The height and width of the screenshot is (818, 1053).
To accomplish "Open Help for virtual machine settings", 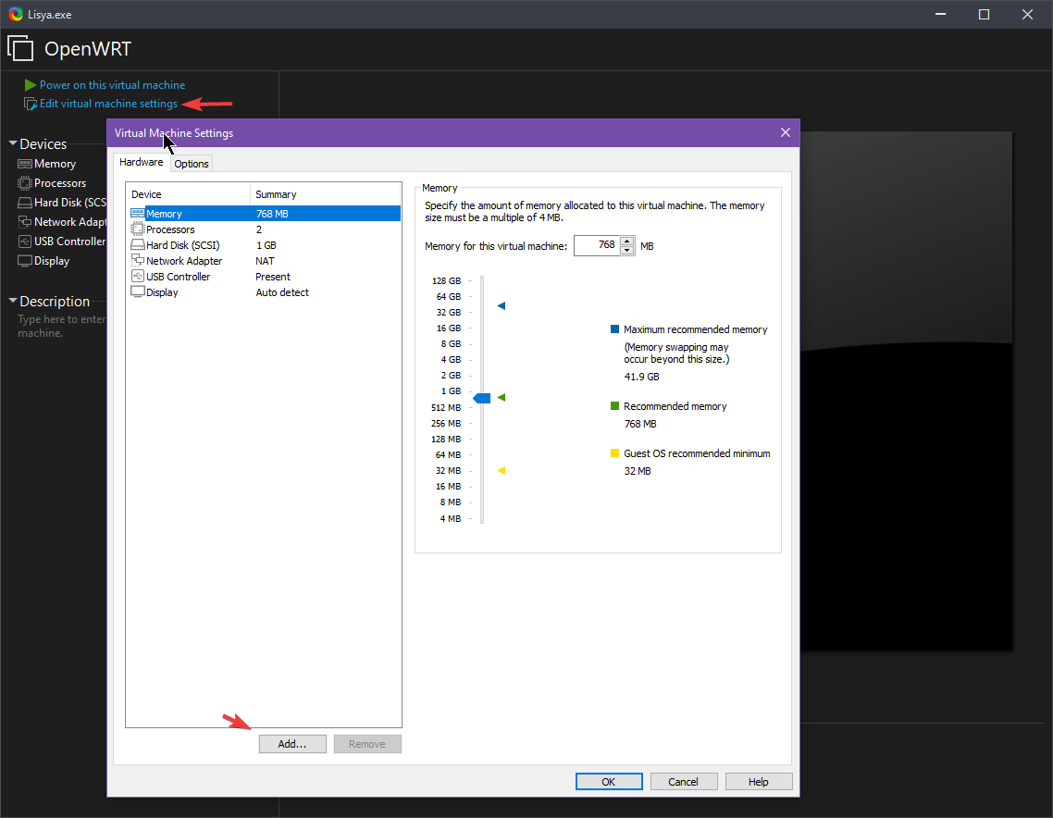I will point(759,782).
